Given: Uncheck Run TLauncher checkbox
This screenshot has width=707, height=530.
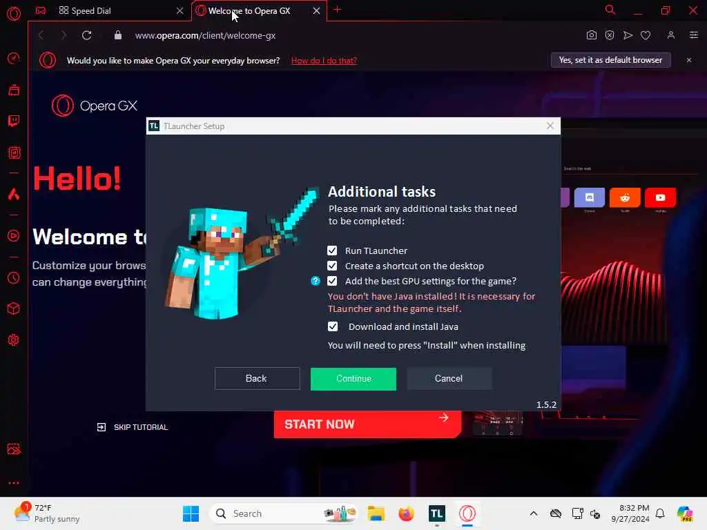Looking at the screenshot, I should click(x=332, y=251).
